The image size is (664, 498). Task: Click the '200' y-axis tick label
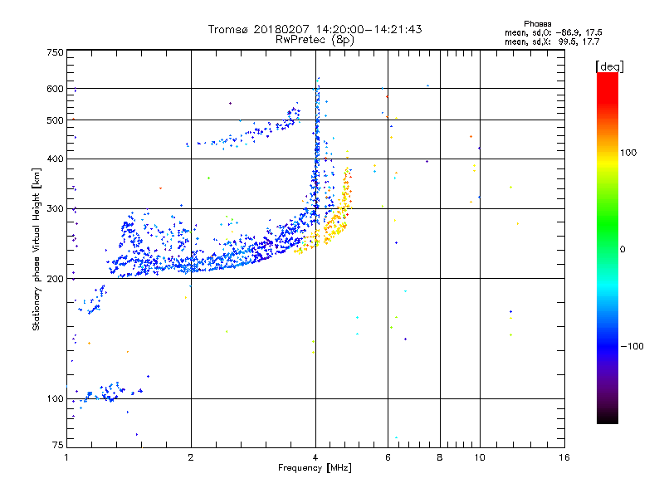(x=55, y=279)
